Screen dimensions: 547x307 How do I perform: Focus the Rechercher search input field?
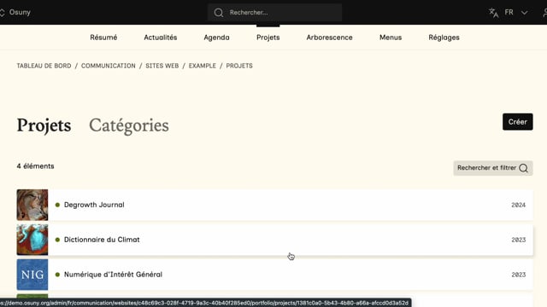click(x=275, y=13)
